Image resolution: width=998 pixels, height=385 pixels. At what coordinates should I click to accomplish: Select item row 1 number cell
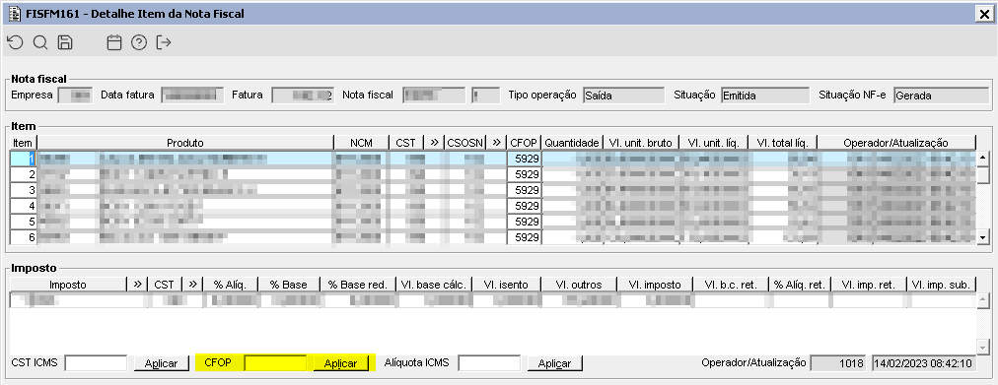(x=24, y=159)
